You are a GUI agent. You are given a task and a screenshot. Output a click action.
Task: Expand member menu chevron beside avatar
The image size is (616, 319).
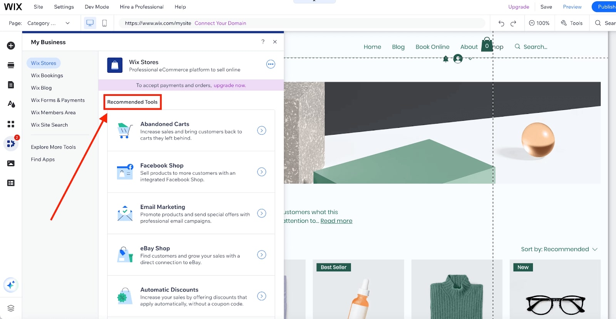click(470, 59)
